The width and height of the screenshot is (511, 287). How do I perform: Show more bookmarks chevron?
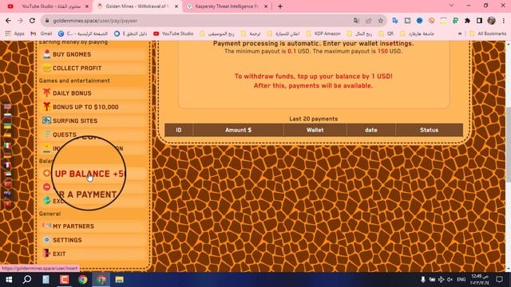pos(460,33)
